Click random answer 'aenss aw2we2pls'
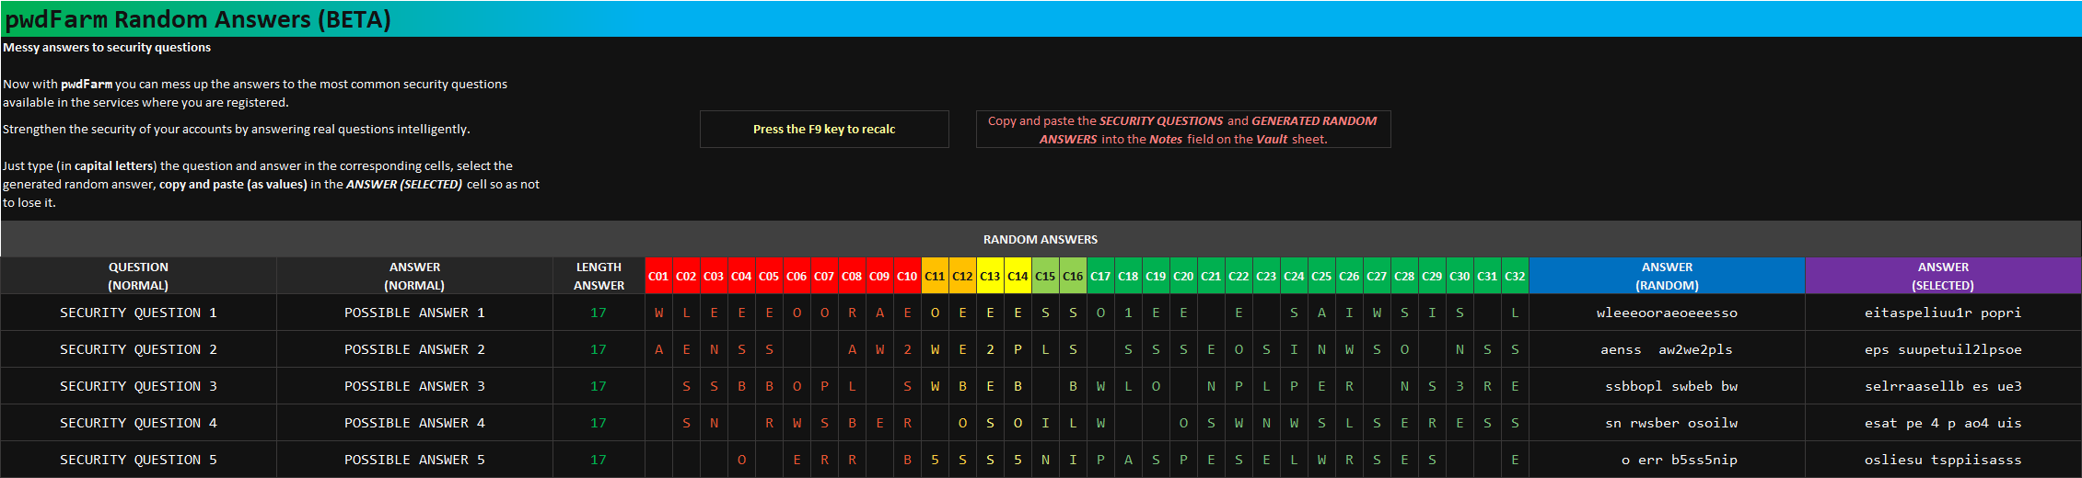 [x=1667, y=349]
